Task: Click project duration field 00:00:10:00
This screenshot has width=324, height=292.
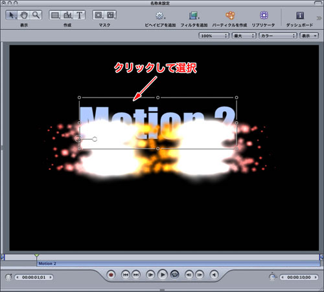Action: point(299,277)
